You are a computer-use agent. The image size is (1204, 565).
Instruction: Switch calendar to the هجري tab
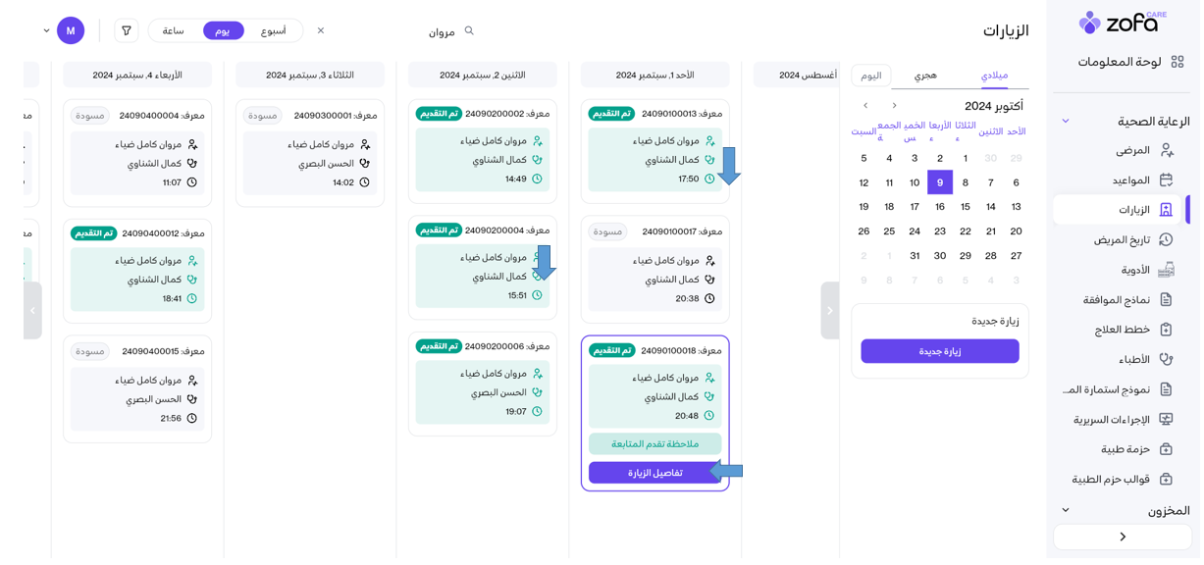click(x=925, y=76)
